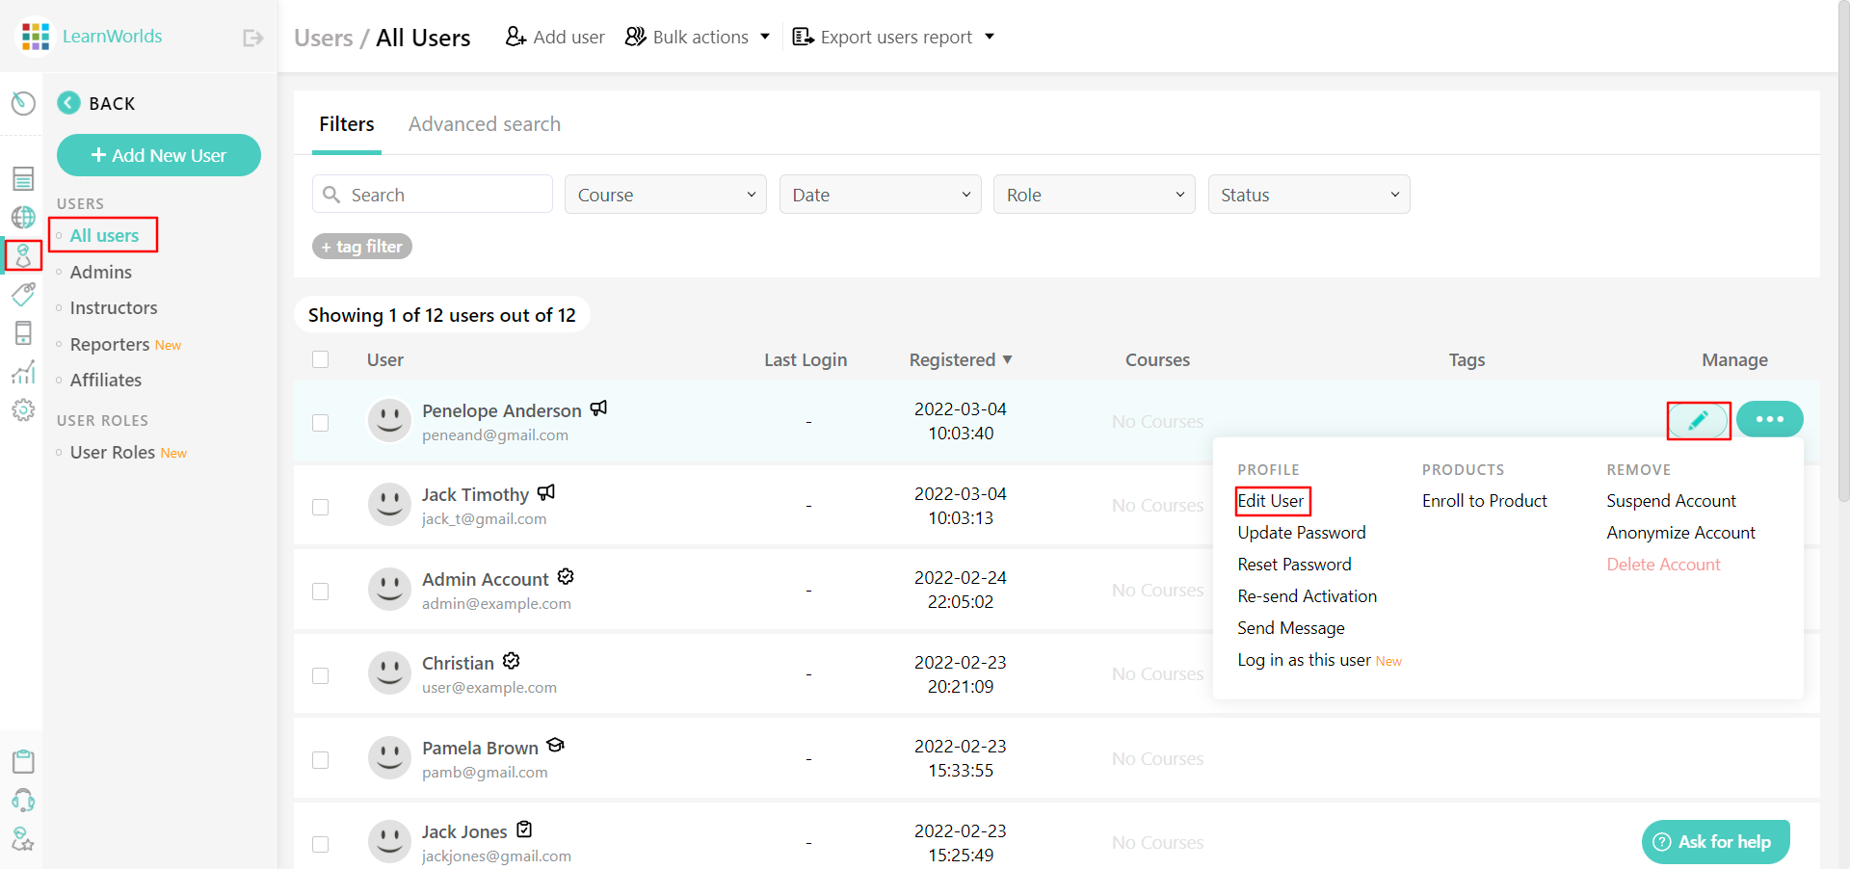Select the globe icon in the sidebar
Screen dimensions: 1850x869
(x=23, y=217)
